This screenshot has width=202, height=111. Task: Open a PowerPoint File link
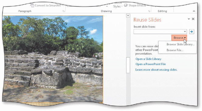pyautogui.click(x=151, y=64)
